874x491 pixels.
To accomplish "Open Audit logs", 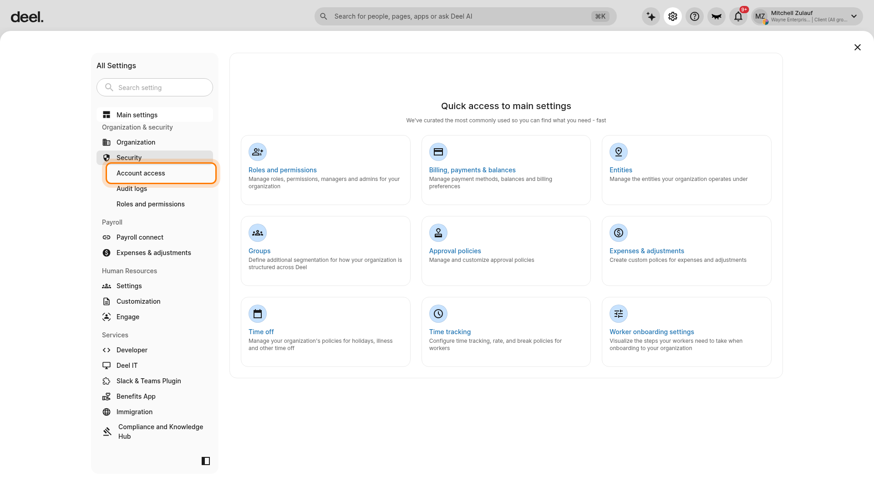I will (132, 189).
